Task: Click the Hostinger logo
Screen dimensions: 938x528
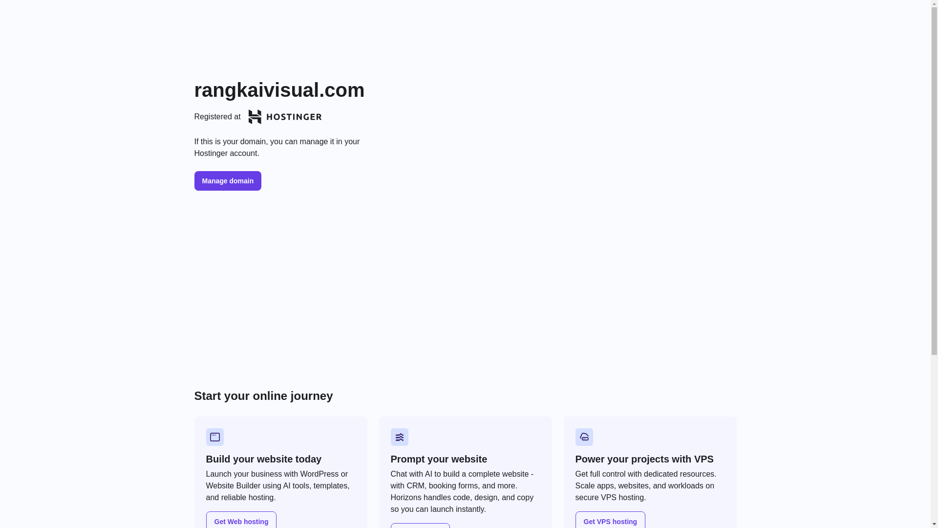Action: coord(285,117)
